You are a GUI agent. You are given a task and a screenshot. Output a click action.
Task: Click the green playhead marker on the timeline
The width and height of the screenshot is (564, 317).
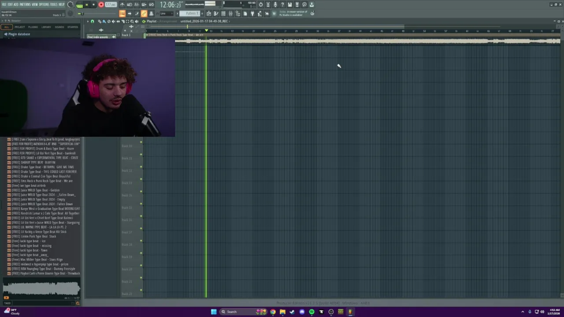206,30
